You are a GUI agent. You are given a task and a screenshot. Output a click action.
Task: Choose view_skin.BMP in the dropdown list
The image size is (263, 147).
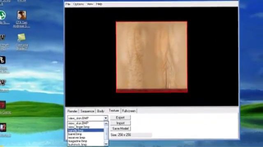click(x=86, y=123)
